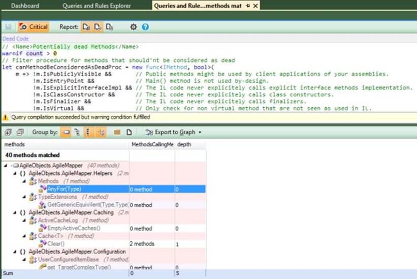Click the blank document icon in results toolbar

(129, 132)
